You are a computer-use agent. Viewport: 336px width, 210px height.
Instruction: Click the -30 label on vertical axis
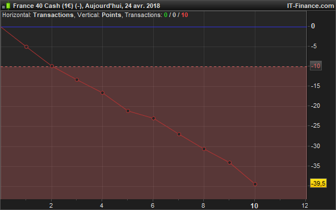(316, 146)
